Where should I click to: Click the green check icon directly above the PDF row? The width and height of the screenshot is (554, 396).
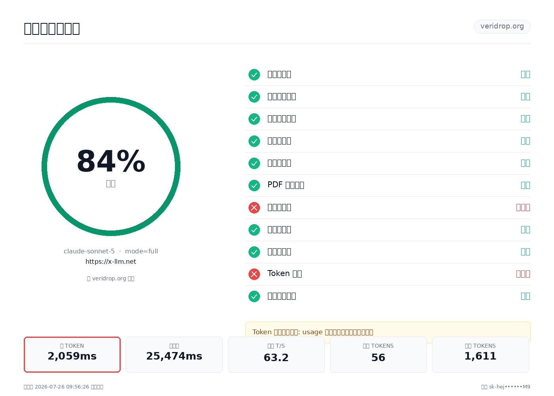(254, 163)
